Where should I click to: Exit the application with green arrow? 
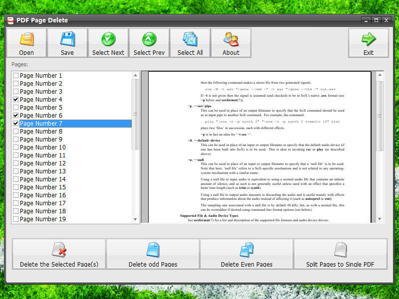coord(369,43)
